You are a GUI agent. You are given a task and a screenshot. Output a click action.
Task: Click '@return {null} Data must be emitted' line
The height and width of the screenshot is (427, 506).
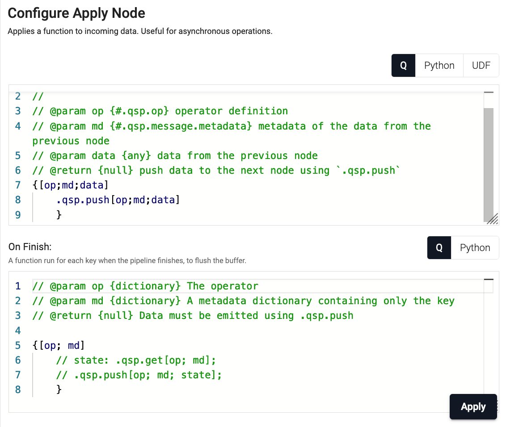(193, 315)
